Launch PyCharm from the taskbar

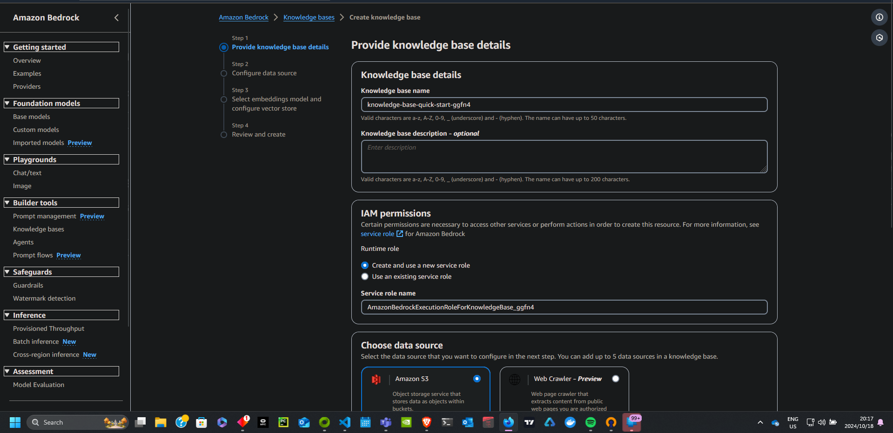[x=283, y=422]
